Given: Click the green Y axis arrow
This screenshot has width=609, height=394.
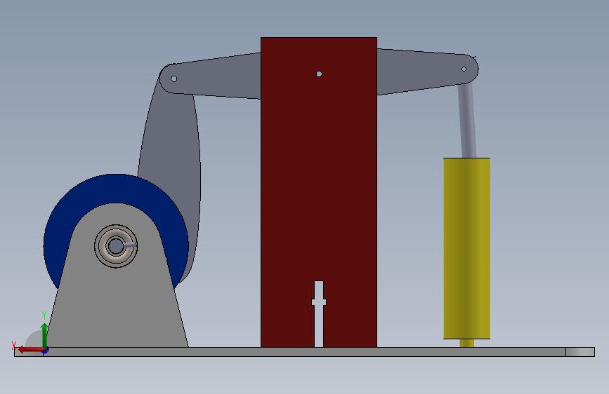Looking at the screenshot, I should pyautogui.click(x=45, y=335).
